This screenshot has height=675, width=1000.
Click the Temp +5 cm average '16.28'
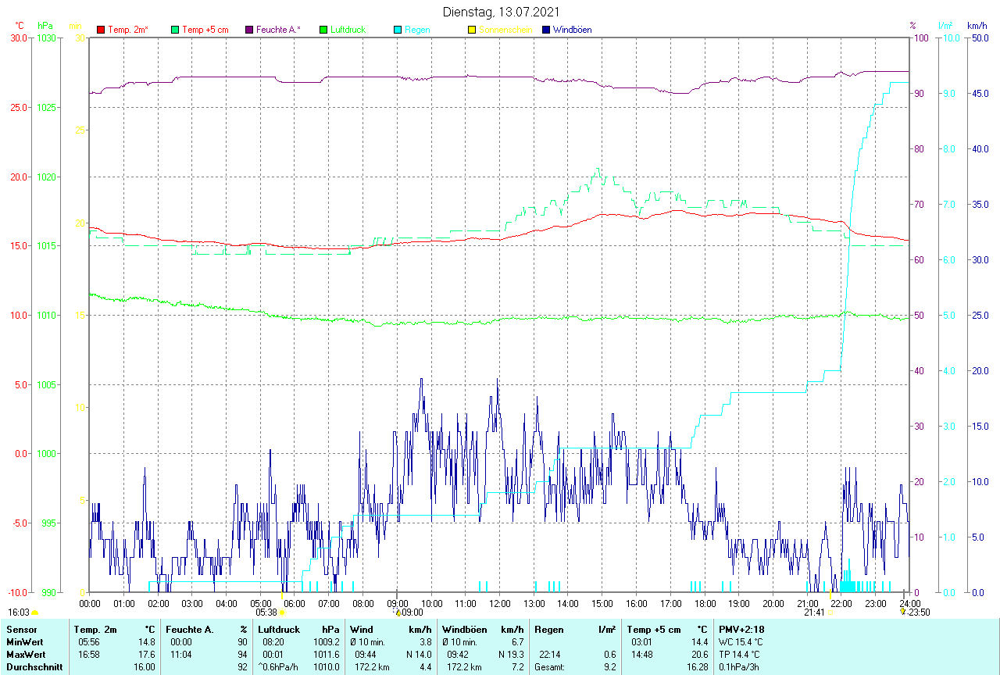[696, 667]
